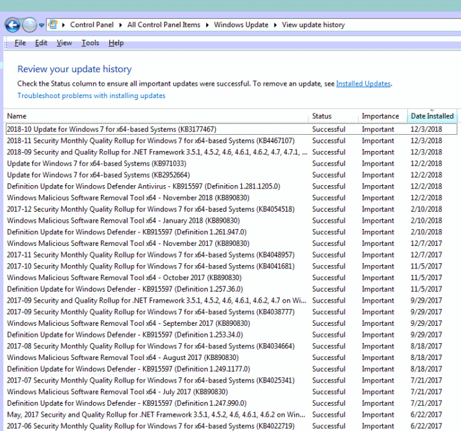Screen dimensions: 461x431
Task: Click the Back navigation arrow button
Action: pos(12,25)
